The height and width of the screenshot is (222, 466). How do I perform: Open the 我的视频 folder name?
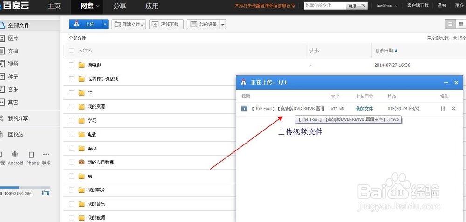tap(96, 218)
